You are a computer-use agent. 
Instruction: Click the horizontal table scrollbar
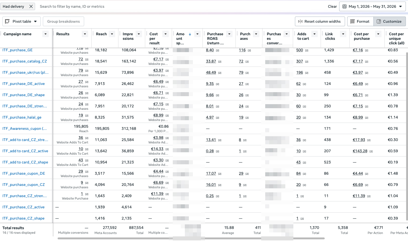[x=191, y=238]
